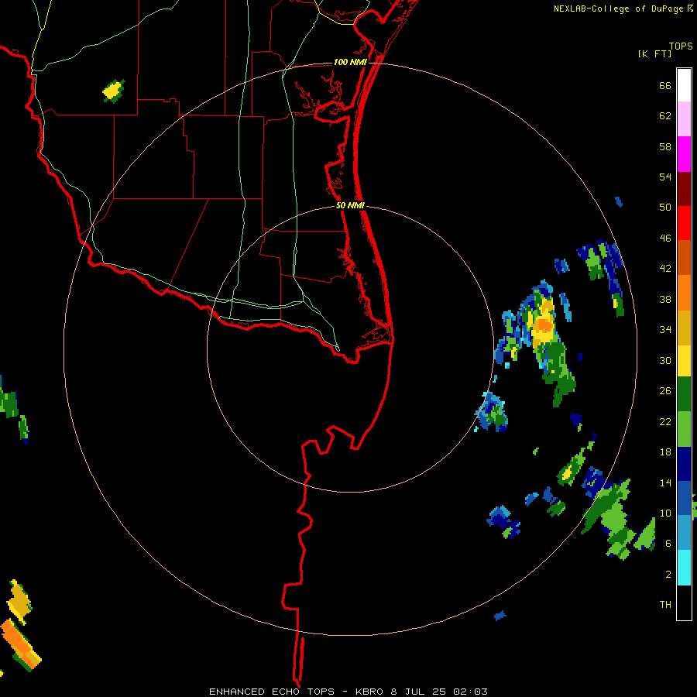The height and width of the screenshot is (697, 697).
Task: Select the bright red legend swatch
Action: [x=684, y=223]
